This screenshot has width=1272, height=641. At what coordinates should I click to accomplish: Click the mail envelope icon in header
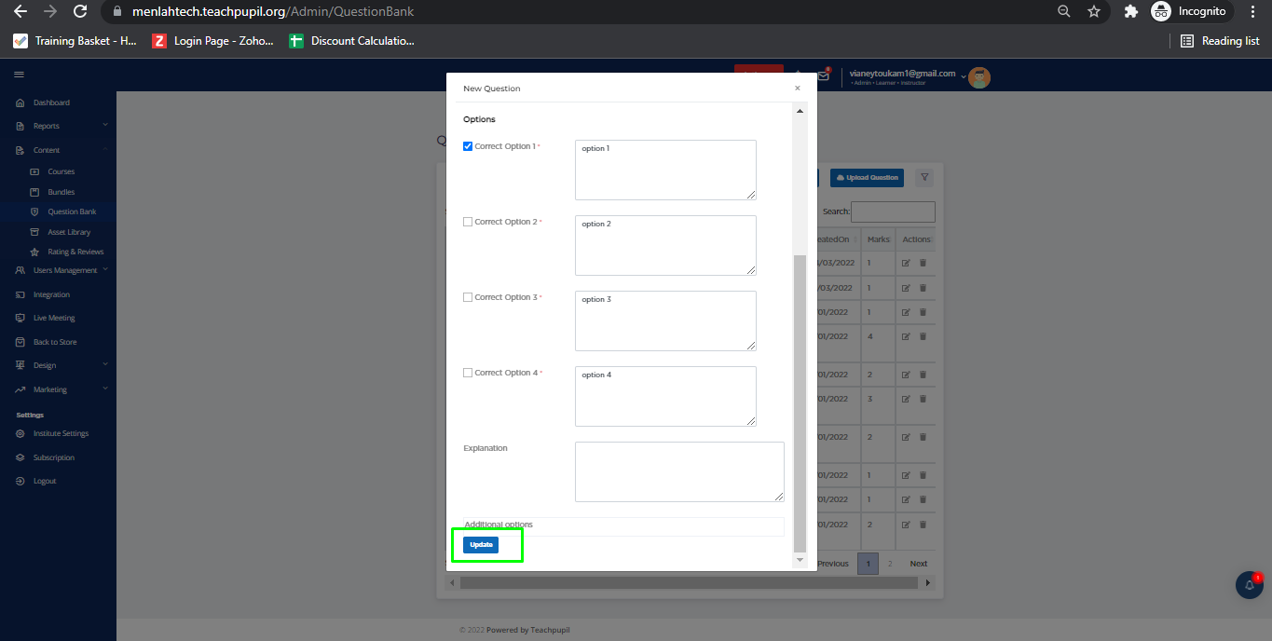click(824, 76)
